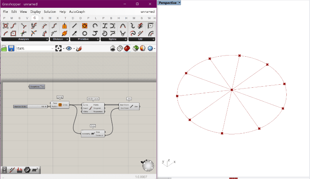
Task: Open dropdown arrow next to the eye icon
Action: (x=74, y=49)
